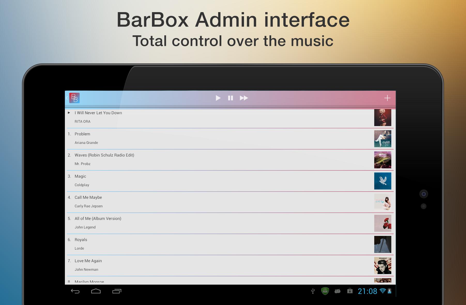466x305 pixels.
Task: Click the now-playing arrow beside Rita Ora song
Action: (69, 113)
